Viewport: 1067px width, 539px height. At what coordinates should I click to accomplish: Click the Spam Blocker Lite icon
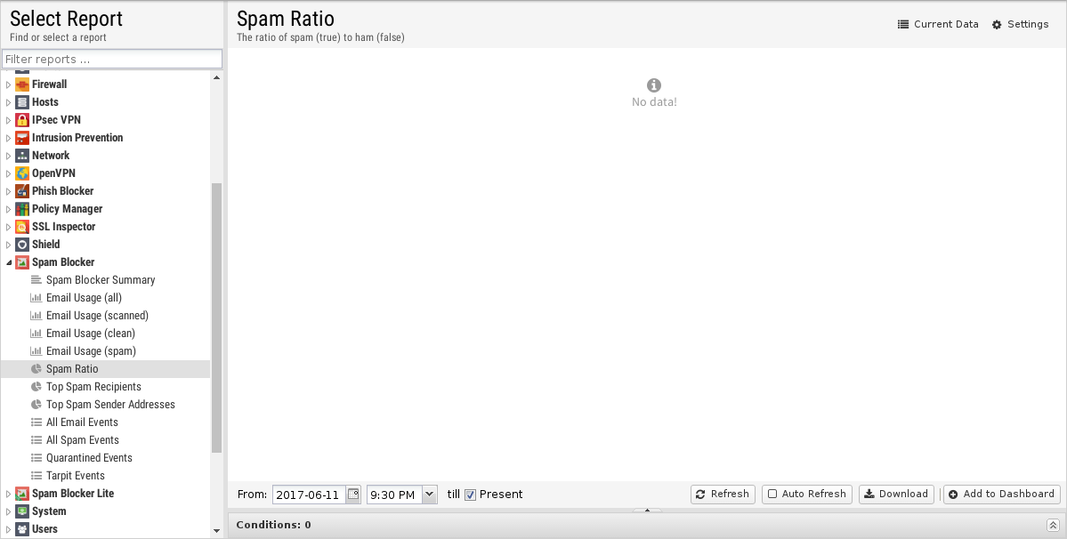(21, 494)
